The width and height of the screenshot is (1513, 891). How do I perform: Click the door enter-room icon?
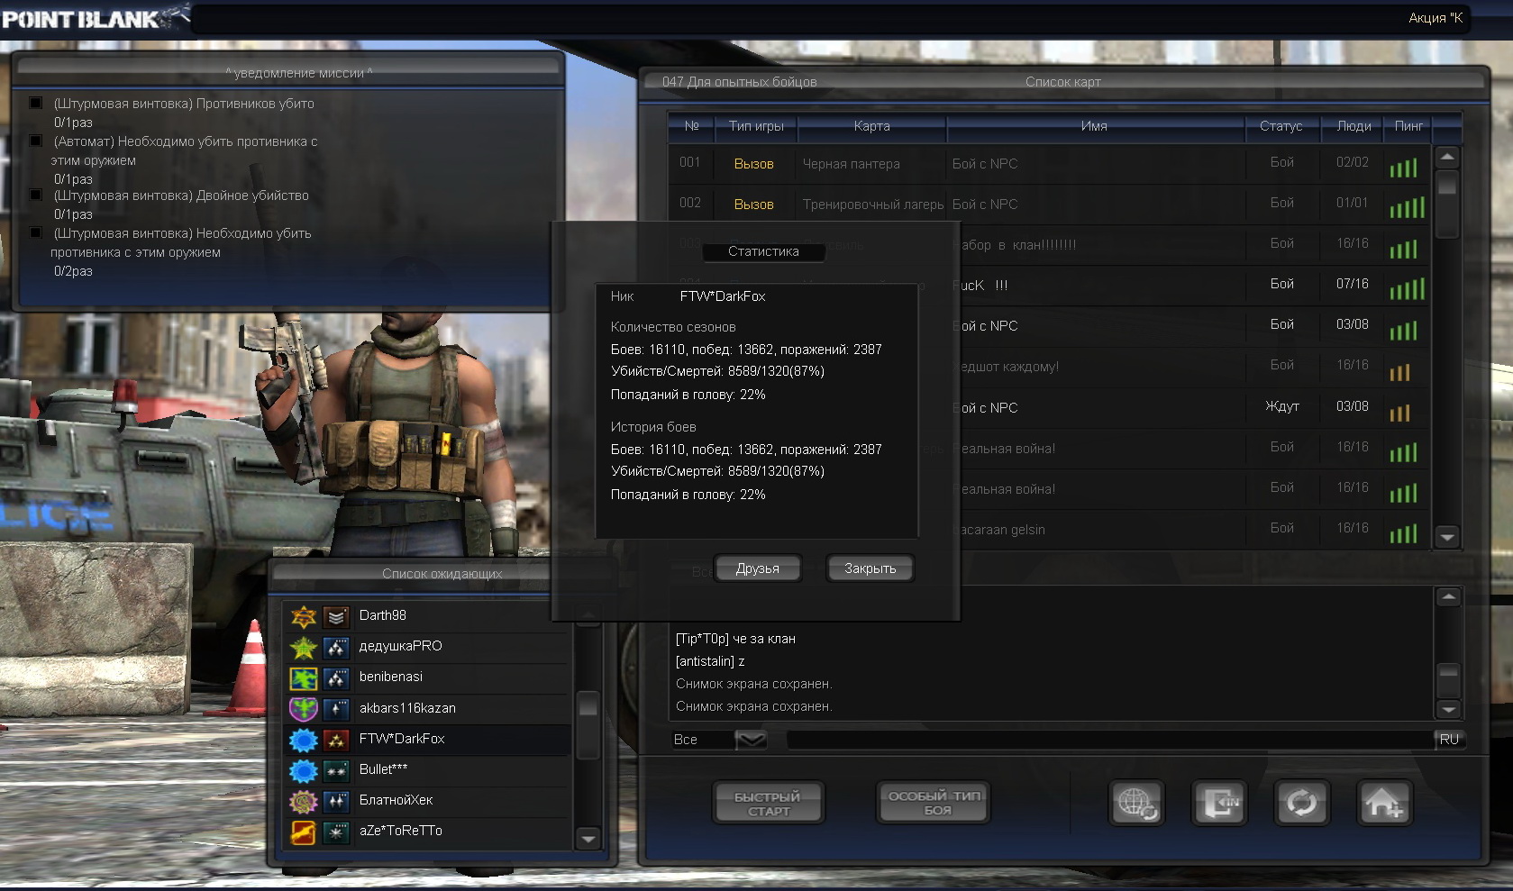pyautogui.click(x=1218, y=802)
